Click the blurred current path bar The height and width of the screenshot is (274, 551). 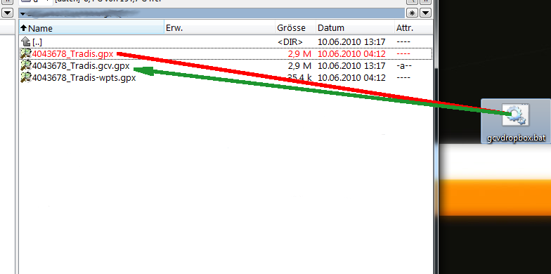[x=212, y=13]
